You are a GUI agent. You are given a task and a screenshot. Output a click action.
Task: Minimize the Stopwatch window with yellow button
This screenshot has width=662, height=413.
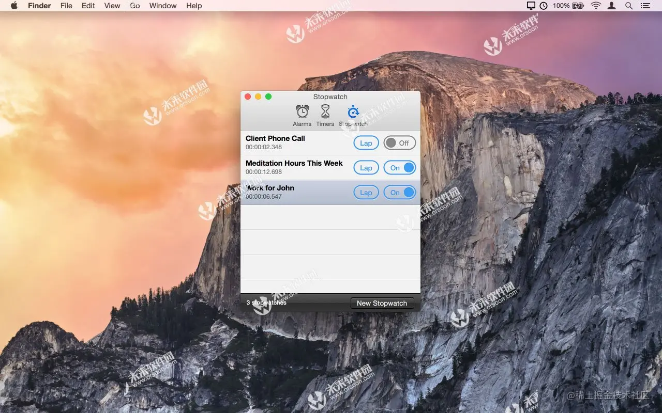(258, 97)
